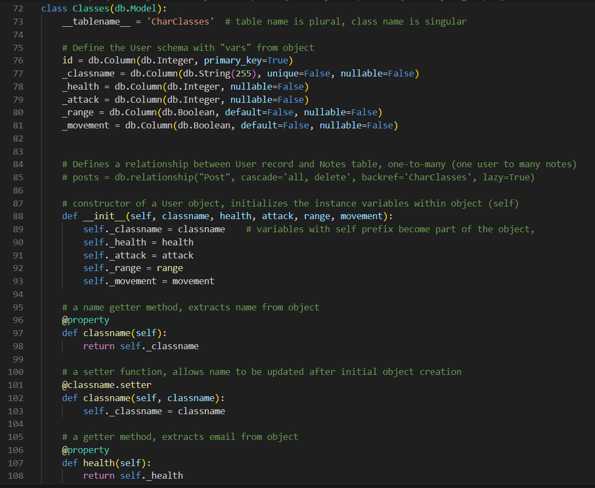
Task: Click the '@property' decorator on line 106
Action: click(86, 450)
